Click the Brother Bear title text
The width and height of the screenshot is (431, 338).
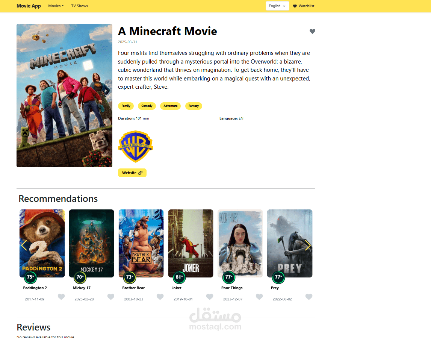coord(133,288)
